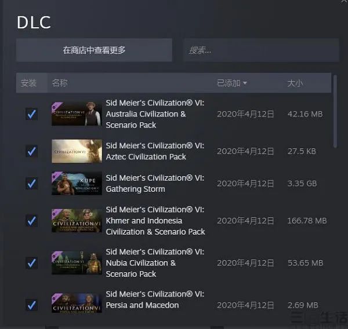The image size is (348, 329).
Task: Click the Nubia Civilization pack thumbnail
Action: [77, 263]
